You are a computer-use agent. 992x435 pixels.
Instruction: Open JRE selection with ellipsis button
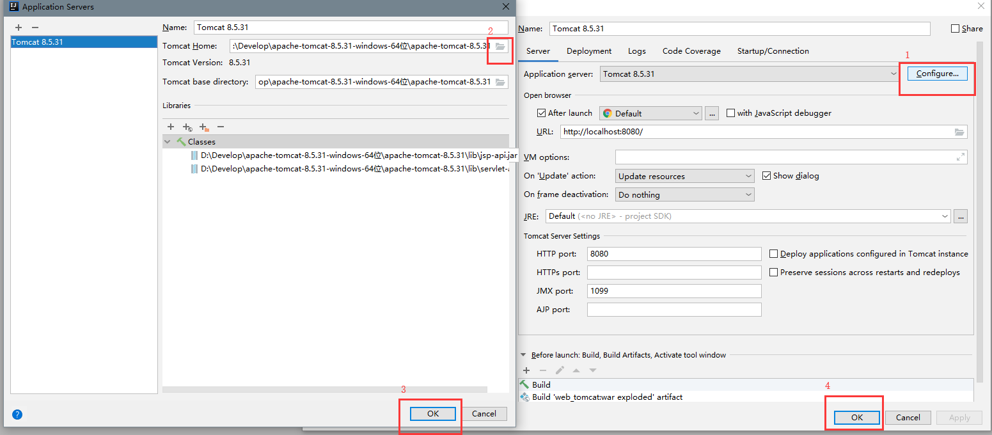961,216
